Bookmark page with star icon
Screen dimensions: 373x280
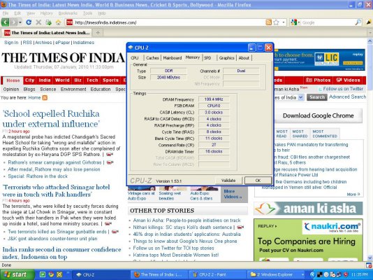click(x=276, y=22)
